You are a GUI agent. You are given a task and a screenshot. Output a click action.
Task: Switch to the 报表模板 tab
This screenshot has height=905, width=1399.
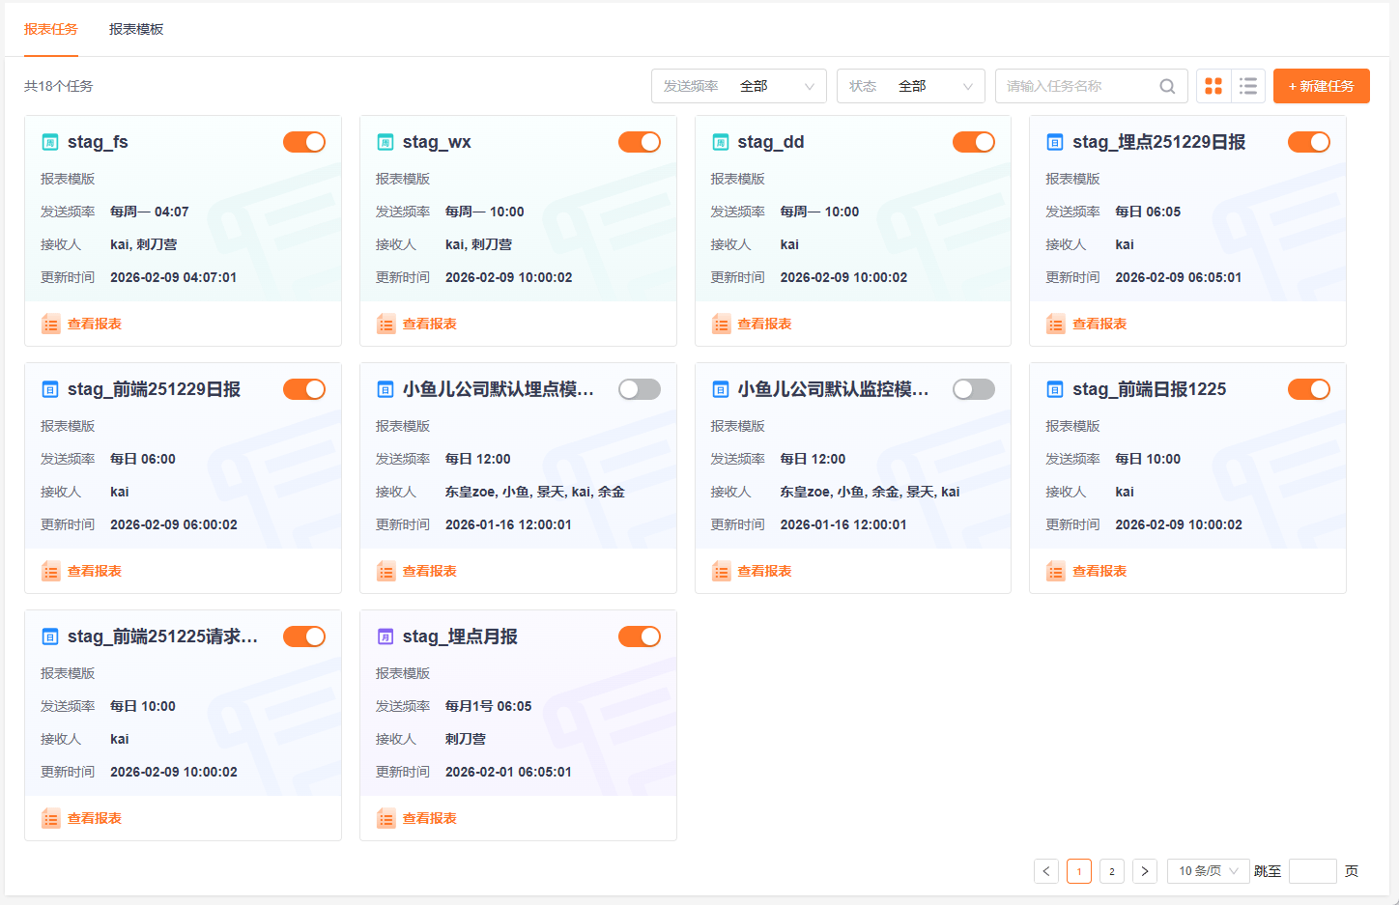pyautogui.click(x=136, y=29)
